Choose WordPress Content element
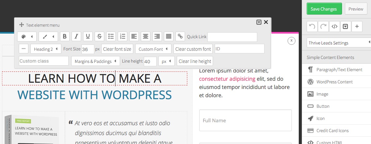 [x=334, y=82]
